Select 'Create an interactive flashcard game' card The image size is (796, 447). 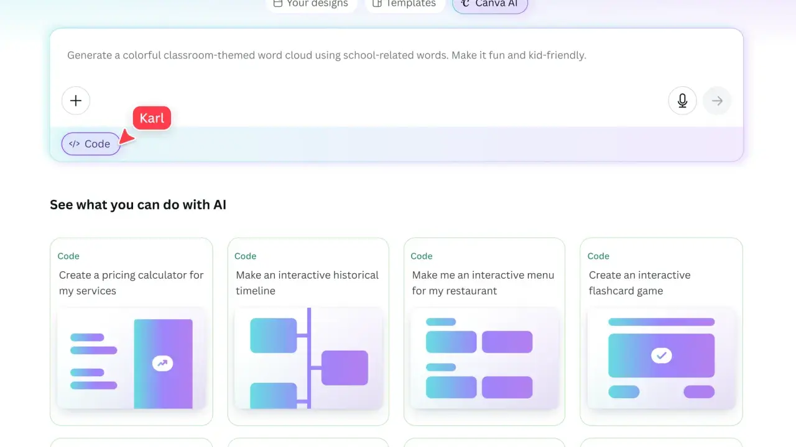[662, 332]
